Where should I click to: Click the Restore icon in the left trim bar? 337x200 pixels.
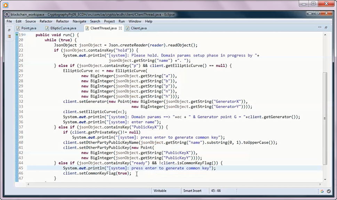click(9, 30)
